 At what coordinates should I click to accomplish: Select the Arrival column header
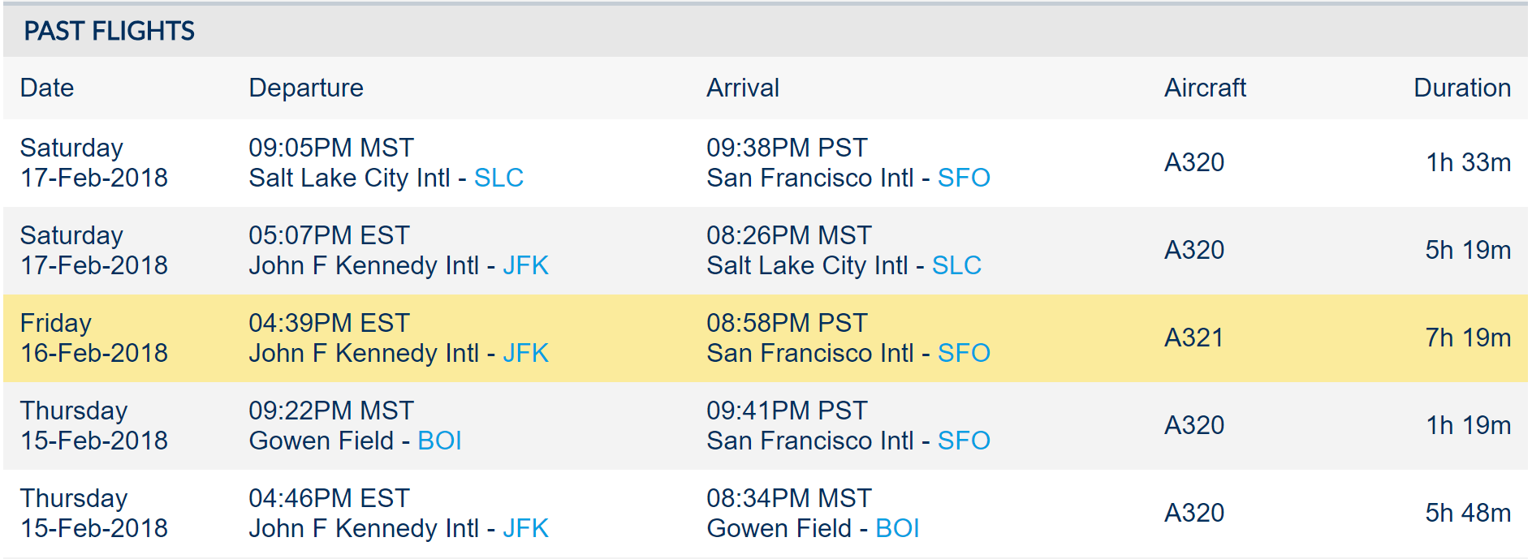pos(743,88)
